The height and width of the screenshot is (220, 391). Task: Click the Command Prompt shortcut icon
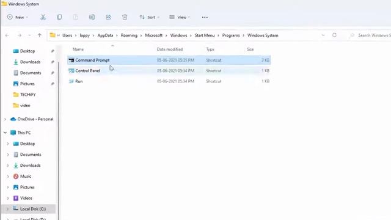71,60
